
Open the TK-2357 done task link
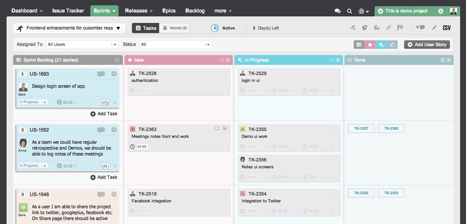(x=361, y=128)
